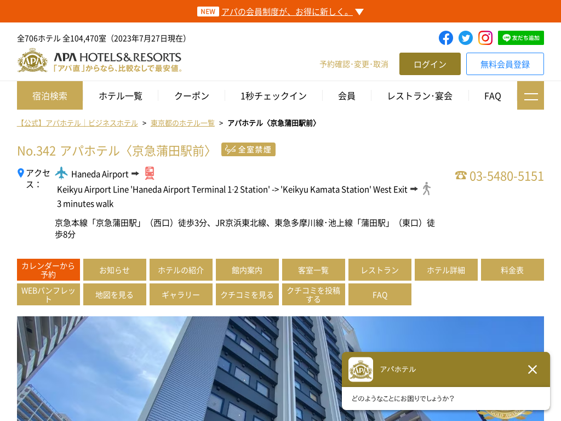Viewport: 561px width, 421px height.
Task: Open the 1秒チェックイン menu item
Action: [274, 96]
